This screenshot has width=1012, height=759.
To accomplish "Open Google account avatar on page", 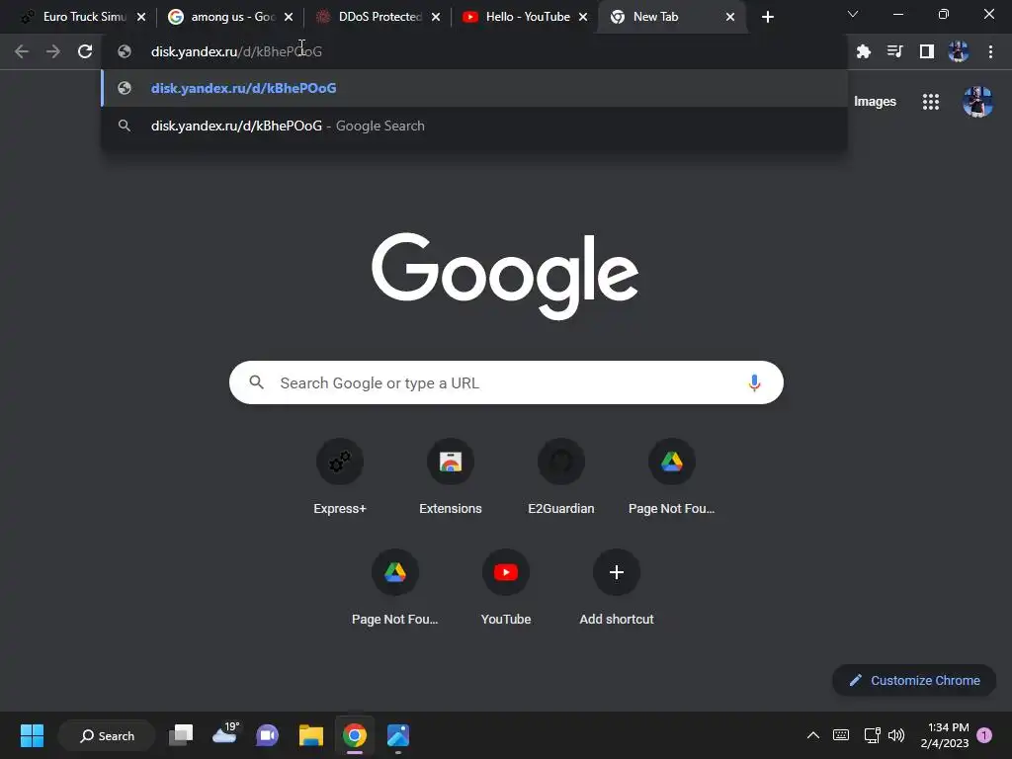I will tap(977, 102).
